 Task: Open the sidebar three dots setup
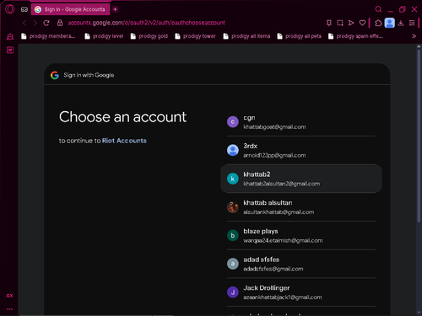coord(9,309)
